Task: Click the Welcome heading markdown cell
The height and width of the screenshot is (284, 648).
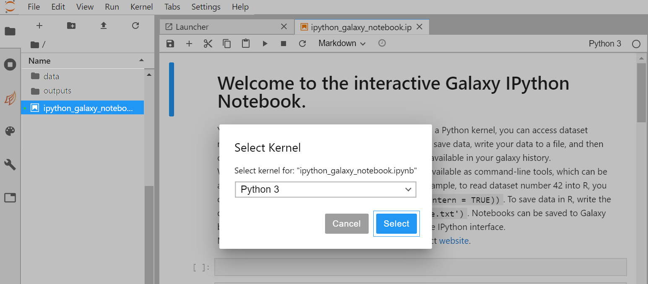Action: point(393,93)
